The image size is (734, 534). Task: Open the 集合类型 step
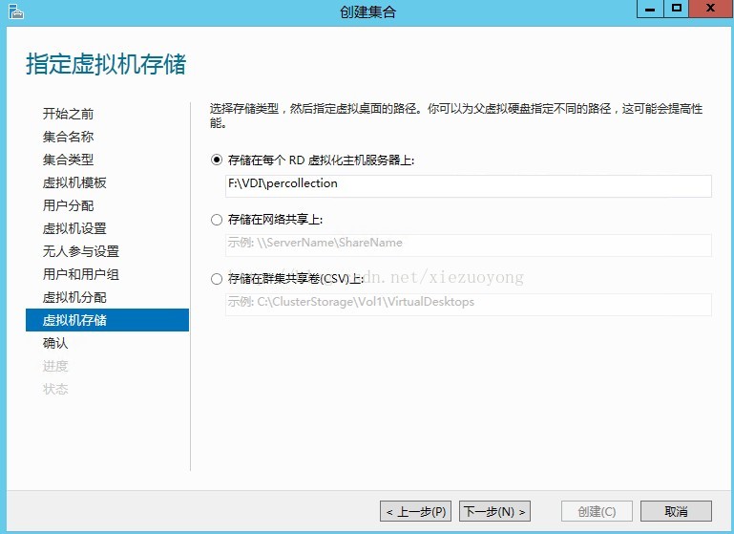click(68, 160)
